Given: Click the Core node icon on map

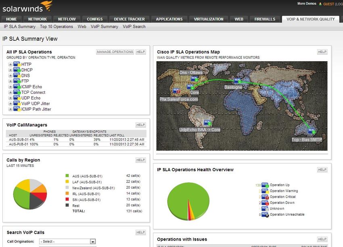Looking at the screenshot, I should [191, 87].
